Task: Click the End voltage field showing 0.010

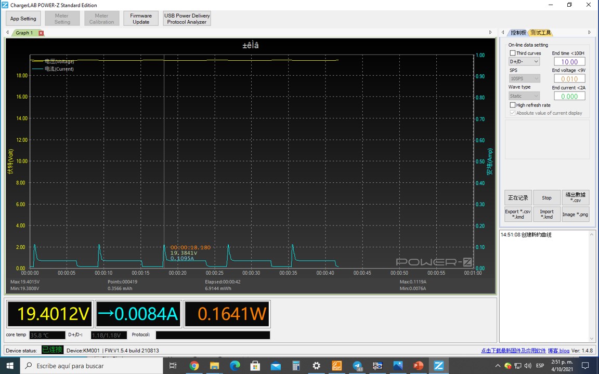Action: tap(569, 78)
